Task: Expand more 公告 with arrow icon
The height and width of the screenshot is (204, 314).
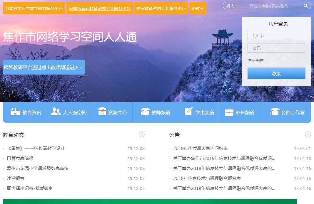Action: 308,134
